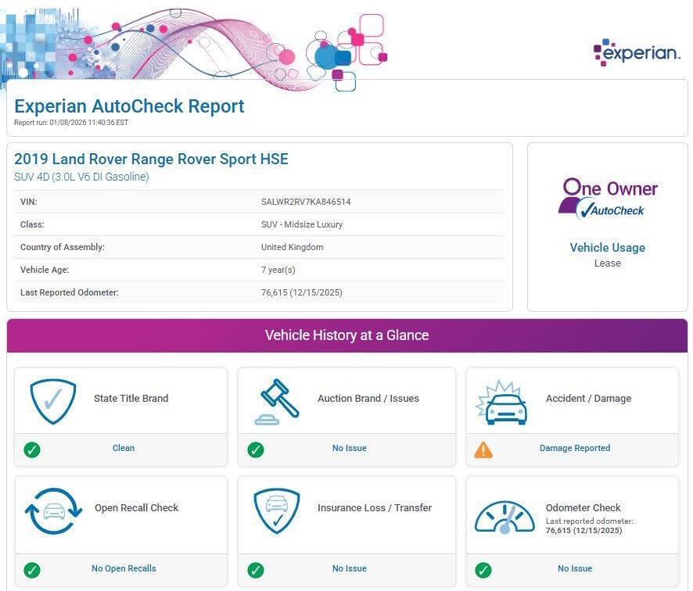The width and height of the screenshot is (693, 591).
Task: Click the Open Recall Check arrows icon
Action: pos(53,510)
